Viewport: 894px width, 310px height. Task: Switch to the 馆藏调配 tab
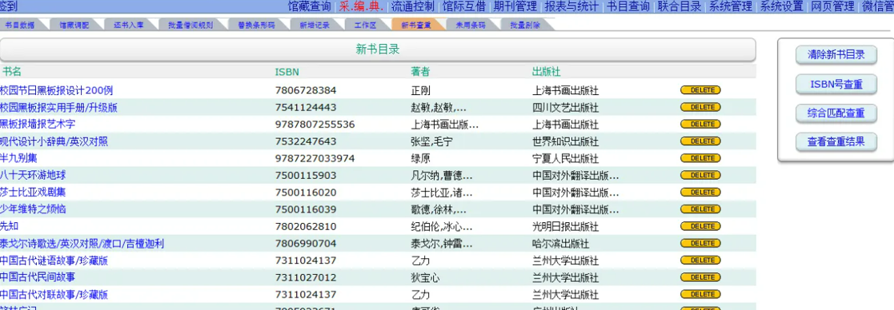pyautogui.click(x=75, y=25)
